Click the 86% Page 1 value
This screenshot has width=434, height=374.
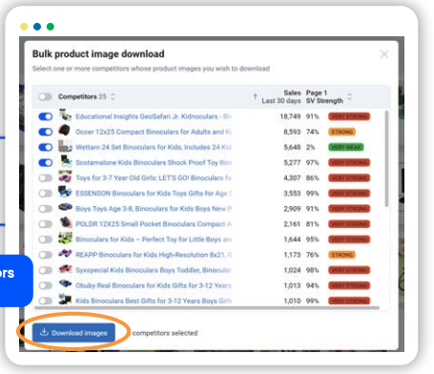click(312, 178)
